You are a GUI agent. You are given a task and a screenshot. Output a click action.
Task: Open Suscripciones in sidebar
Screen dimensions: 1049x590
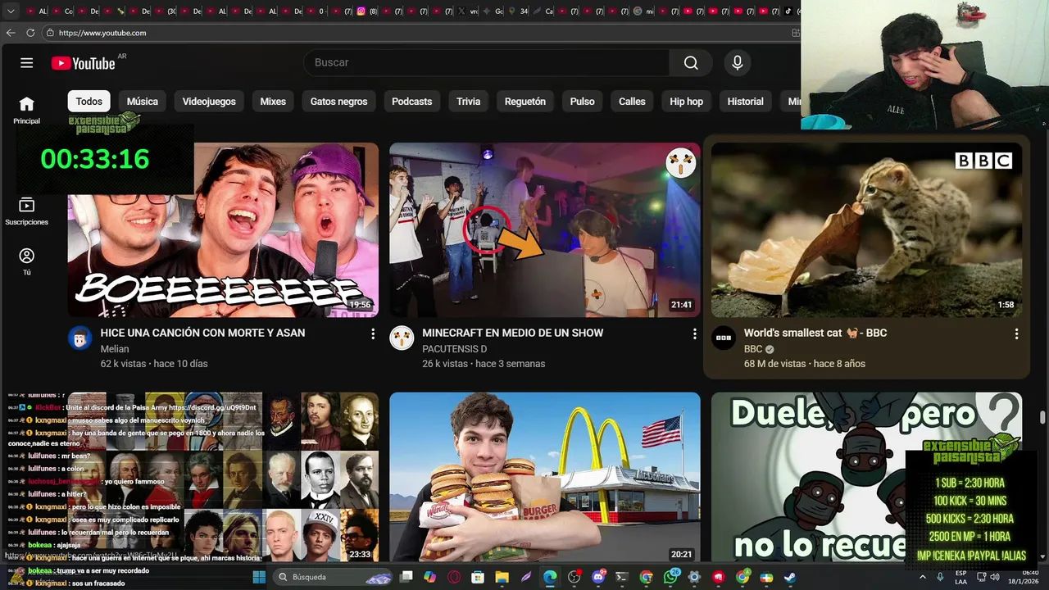26,211
